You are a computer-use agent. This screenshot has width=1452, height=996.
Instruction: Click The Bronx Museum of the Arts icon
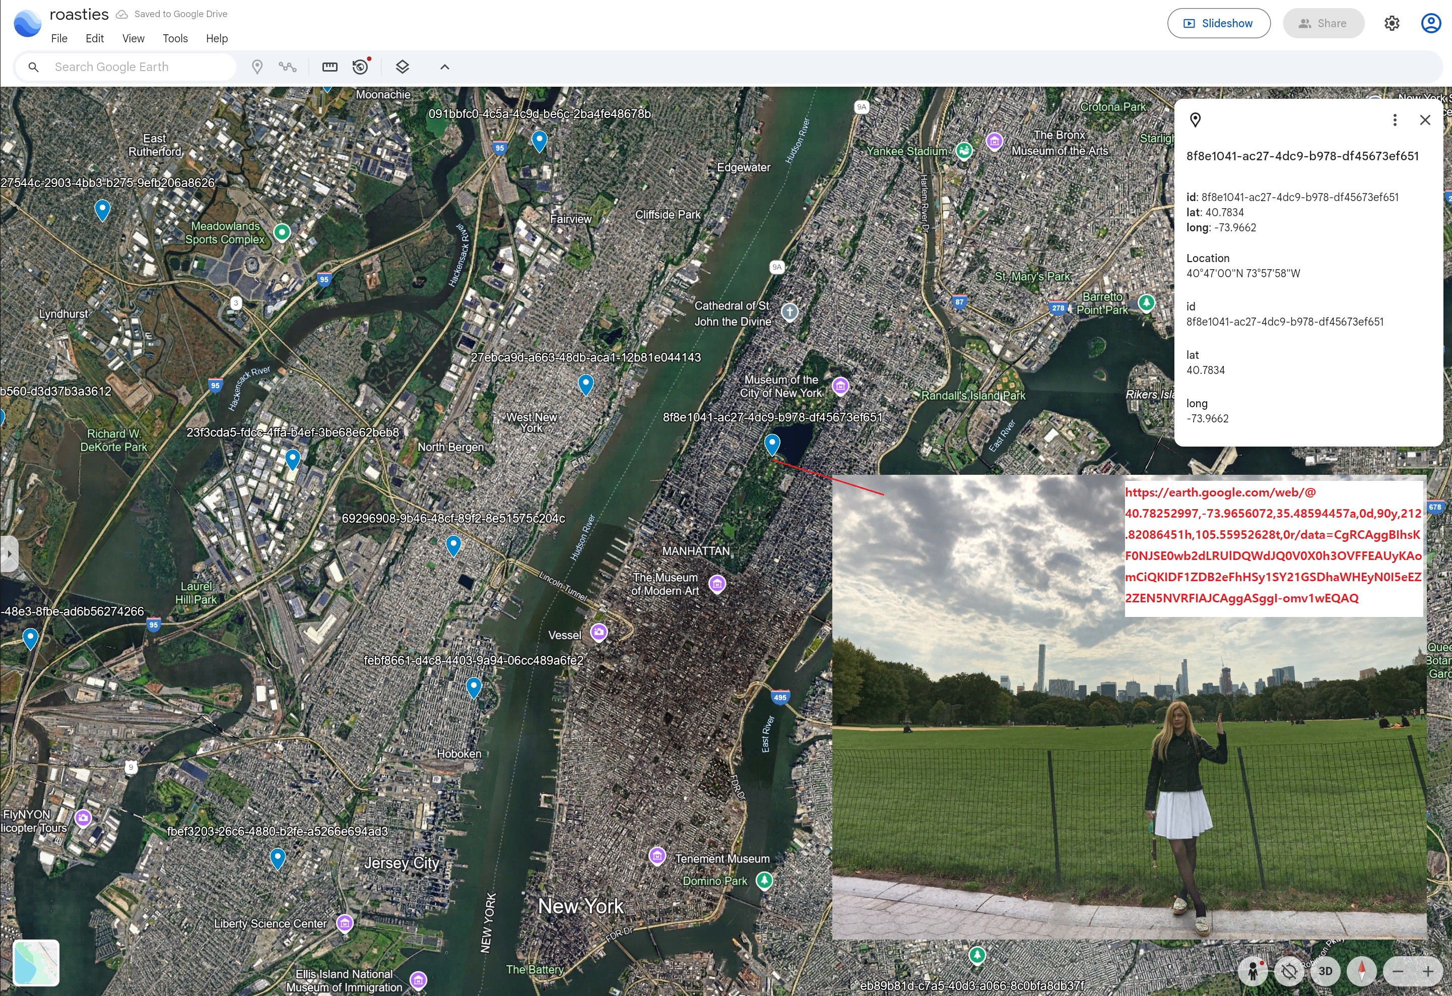pos(995,141)
